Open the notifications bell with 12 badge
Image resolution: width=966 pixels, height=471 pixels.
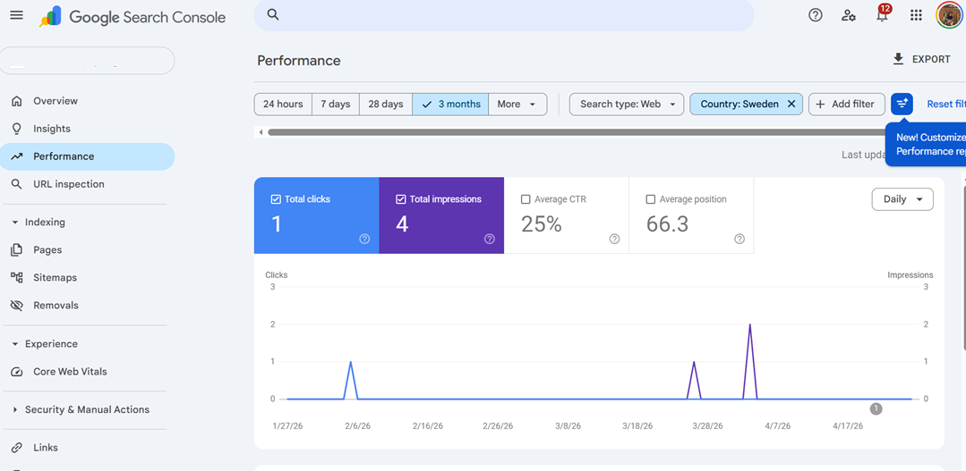pos(883,14)
